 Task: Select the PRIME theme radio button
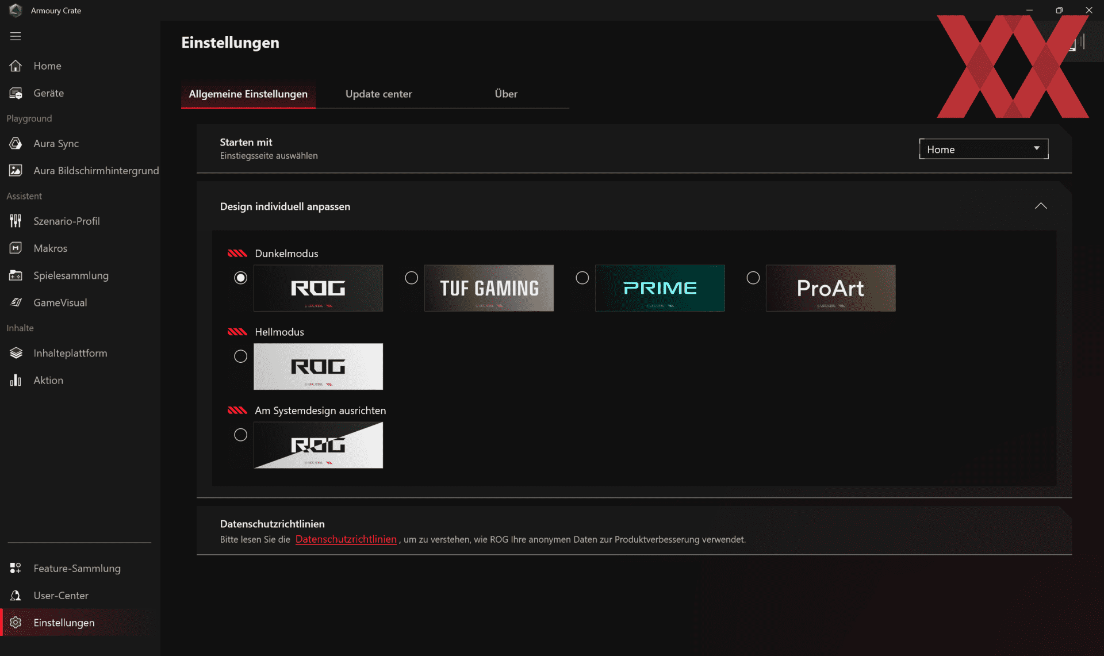coord(582,278)
